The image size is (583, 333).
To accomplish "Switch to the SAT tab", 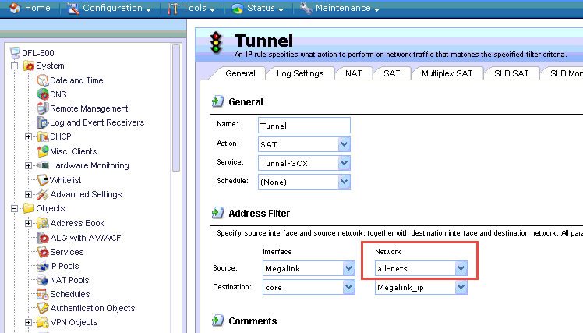I will pyautogui.click(x=391, y=73).
